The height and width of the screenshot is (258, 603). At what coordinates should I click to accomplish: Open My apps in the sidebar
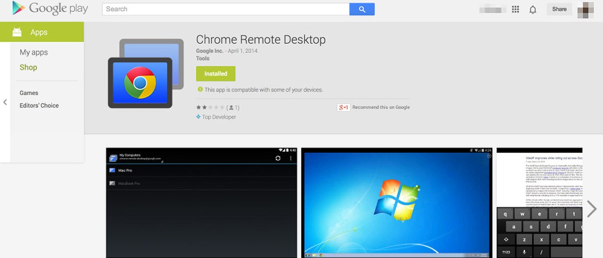pos(34,52)
